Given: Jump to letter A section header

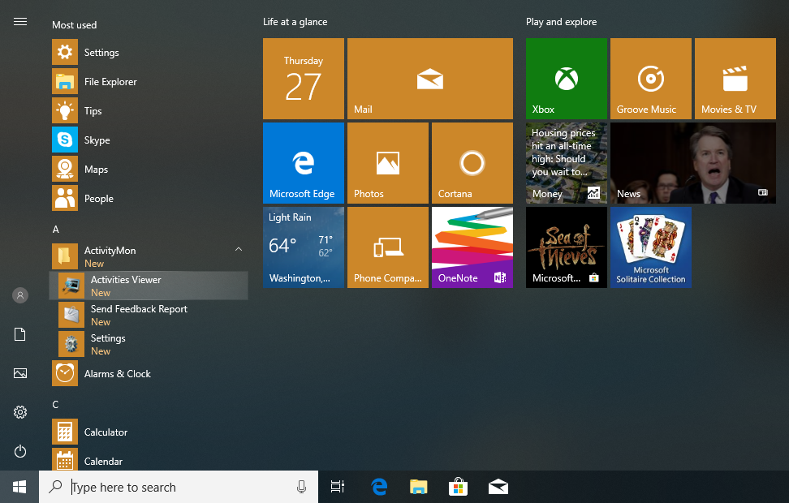Looking at the screenshot, I should pyautogui.click(x=56, y=230).
